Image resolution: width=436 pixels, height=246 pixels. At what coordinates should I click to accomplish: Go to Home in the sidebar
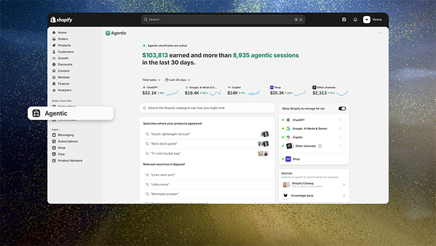62,33
